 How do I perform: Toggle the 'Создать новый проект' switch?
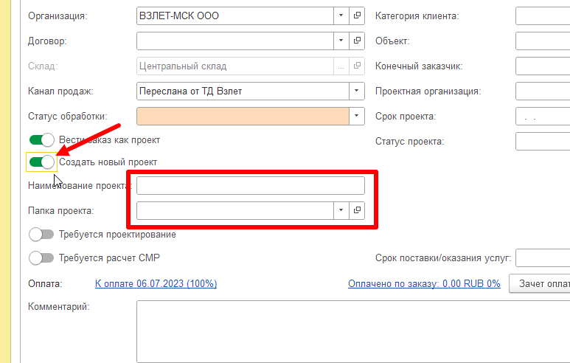tap(41, 162)
